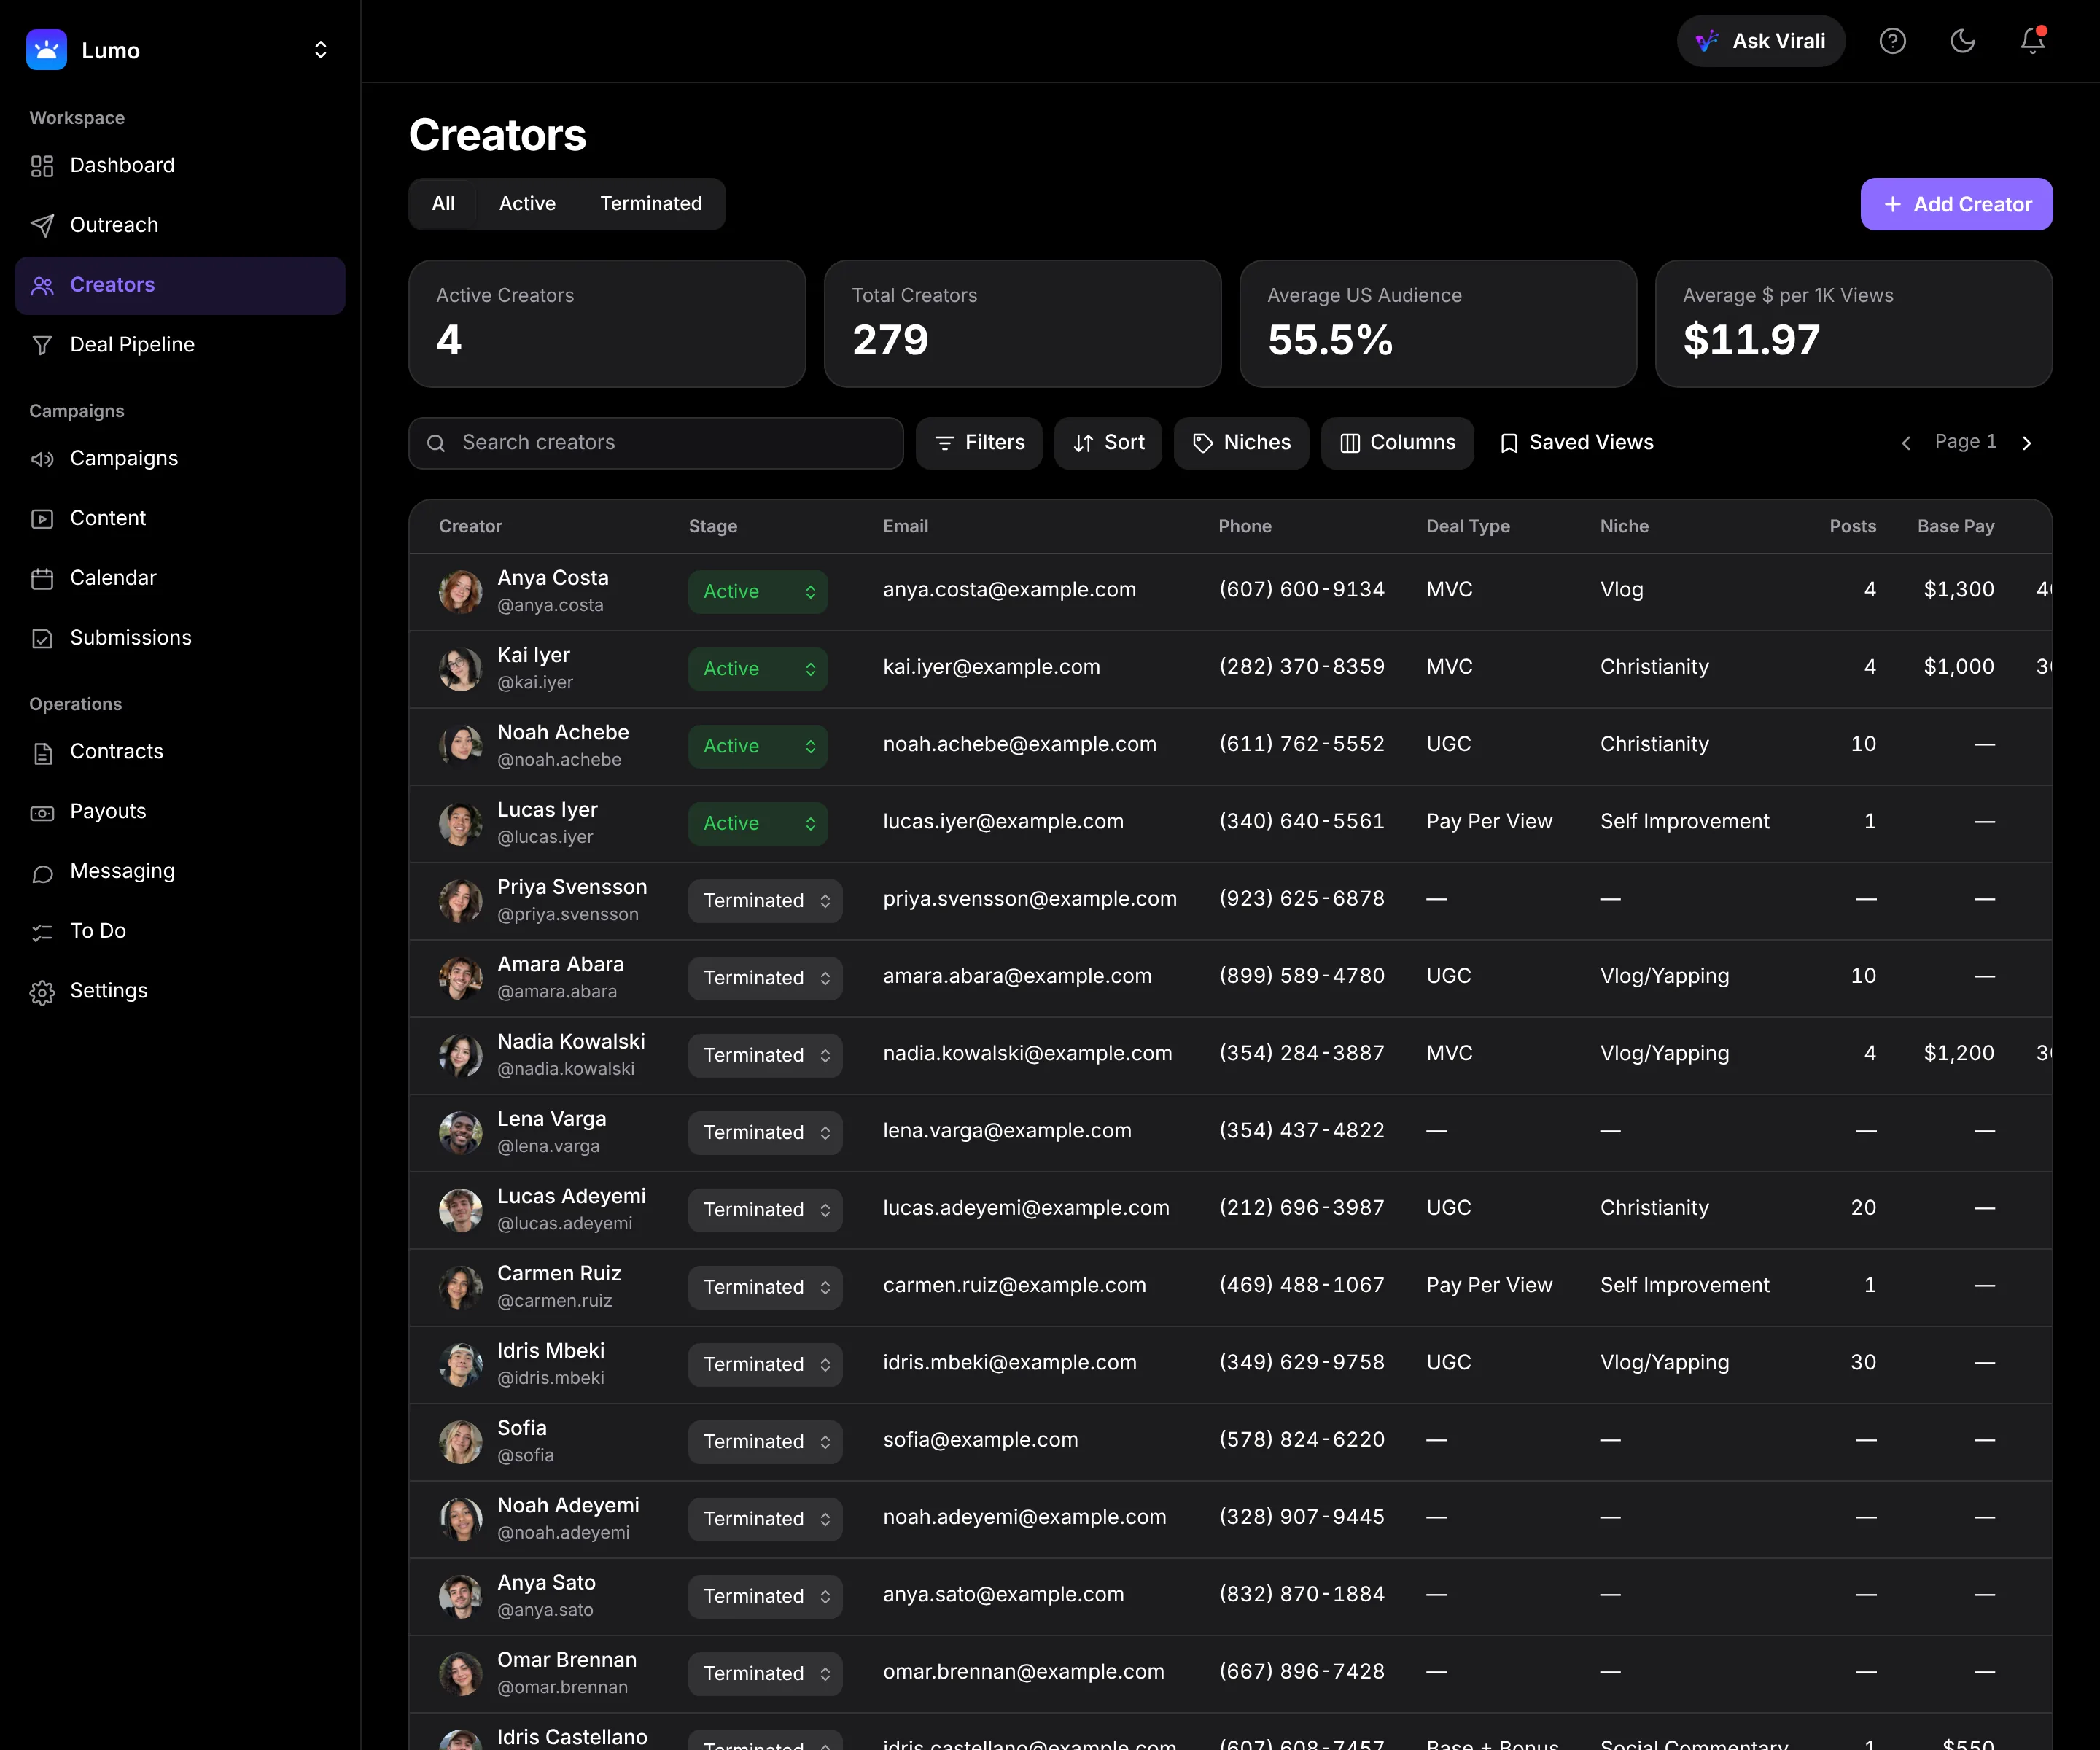Open Saved Views
Screen dimensions: 2100x1750
[1577, 443]
